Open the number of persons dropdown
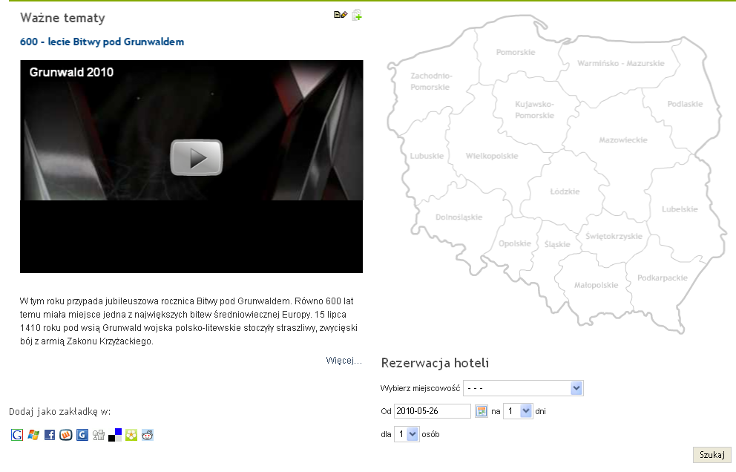 [x=407, y=434]
